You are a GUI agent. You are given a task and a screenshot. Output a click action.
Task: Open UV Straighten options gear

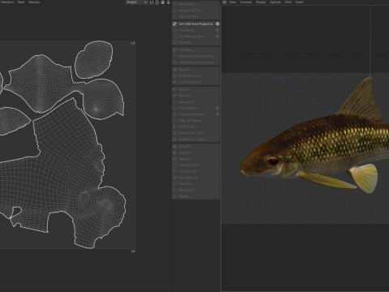tap(217, 108)
